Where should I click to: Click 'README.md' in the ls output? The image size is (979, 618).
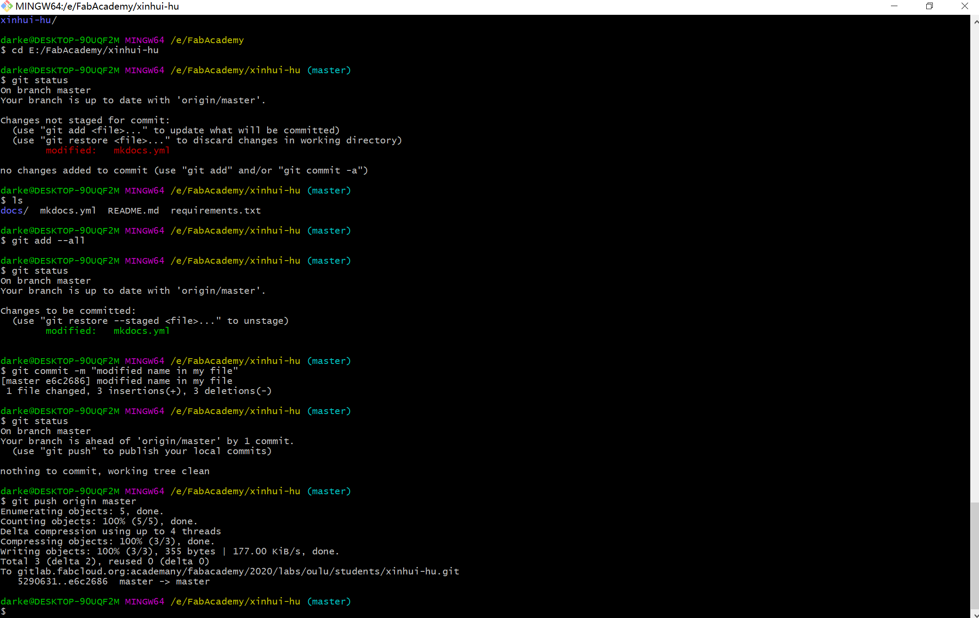coord(133,211)
